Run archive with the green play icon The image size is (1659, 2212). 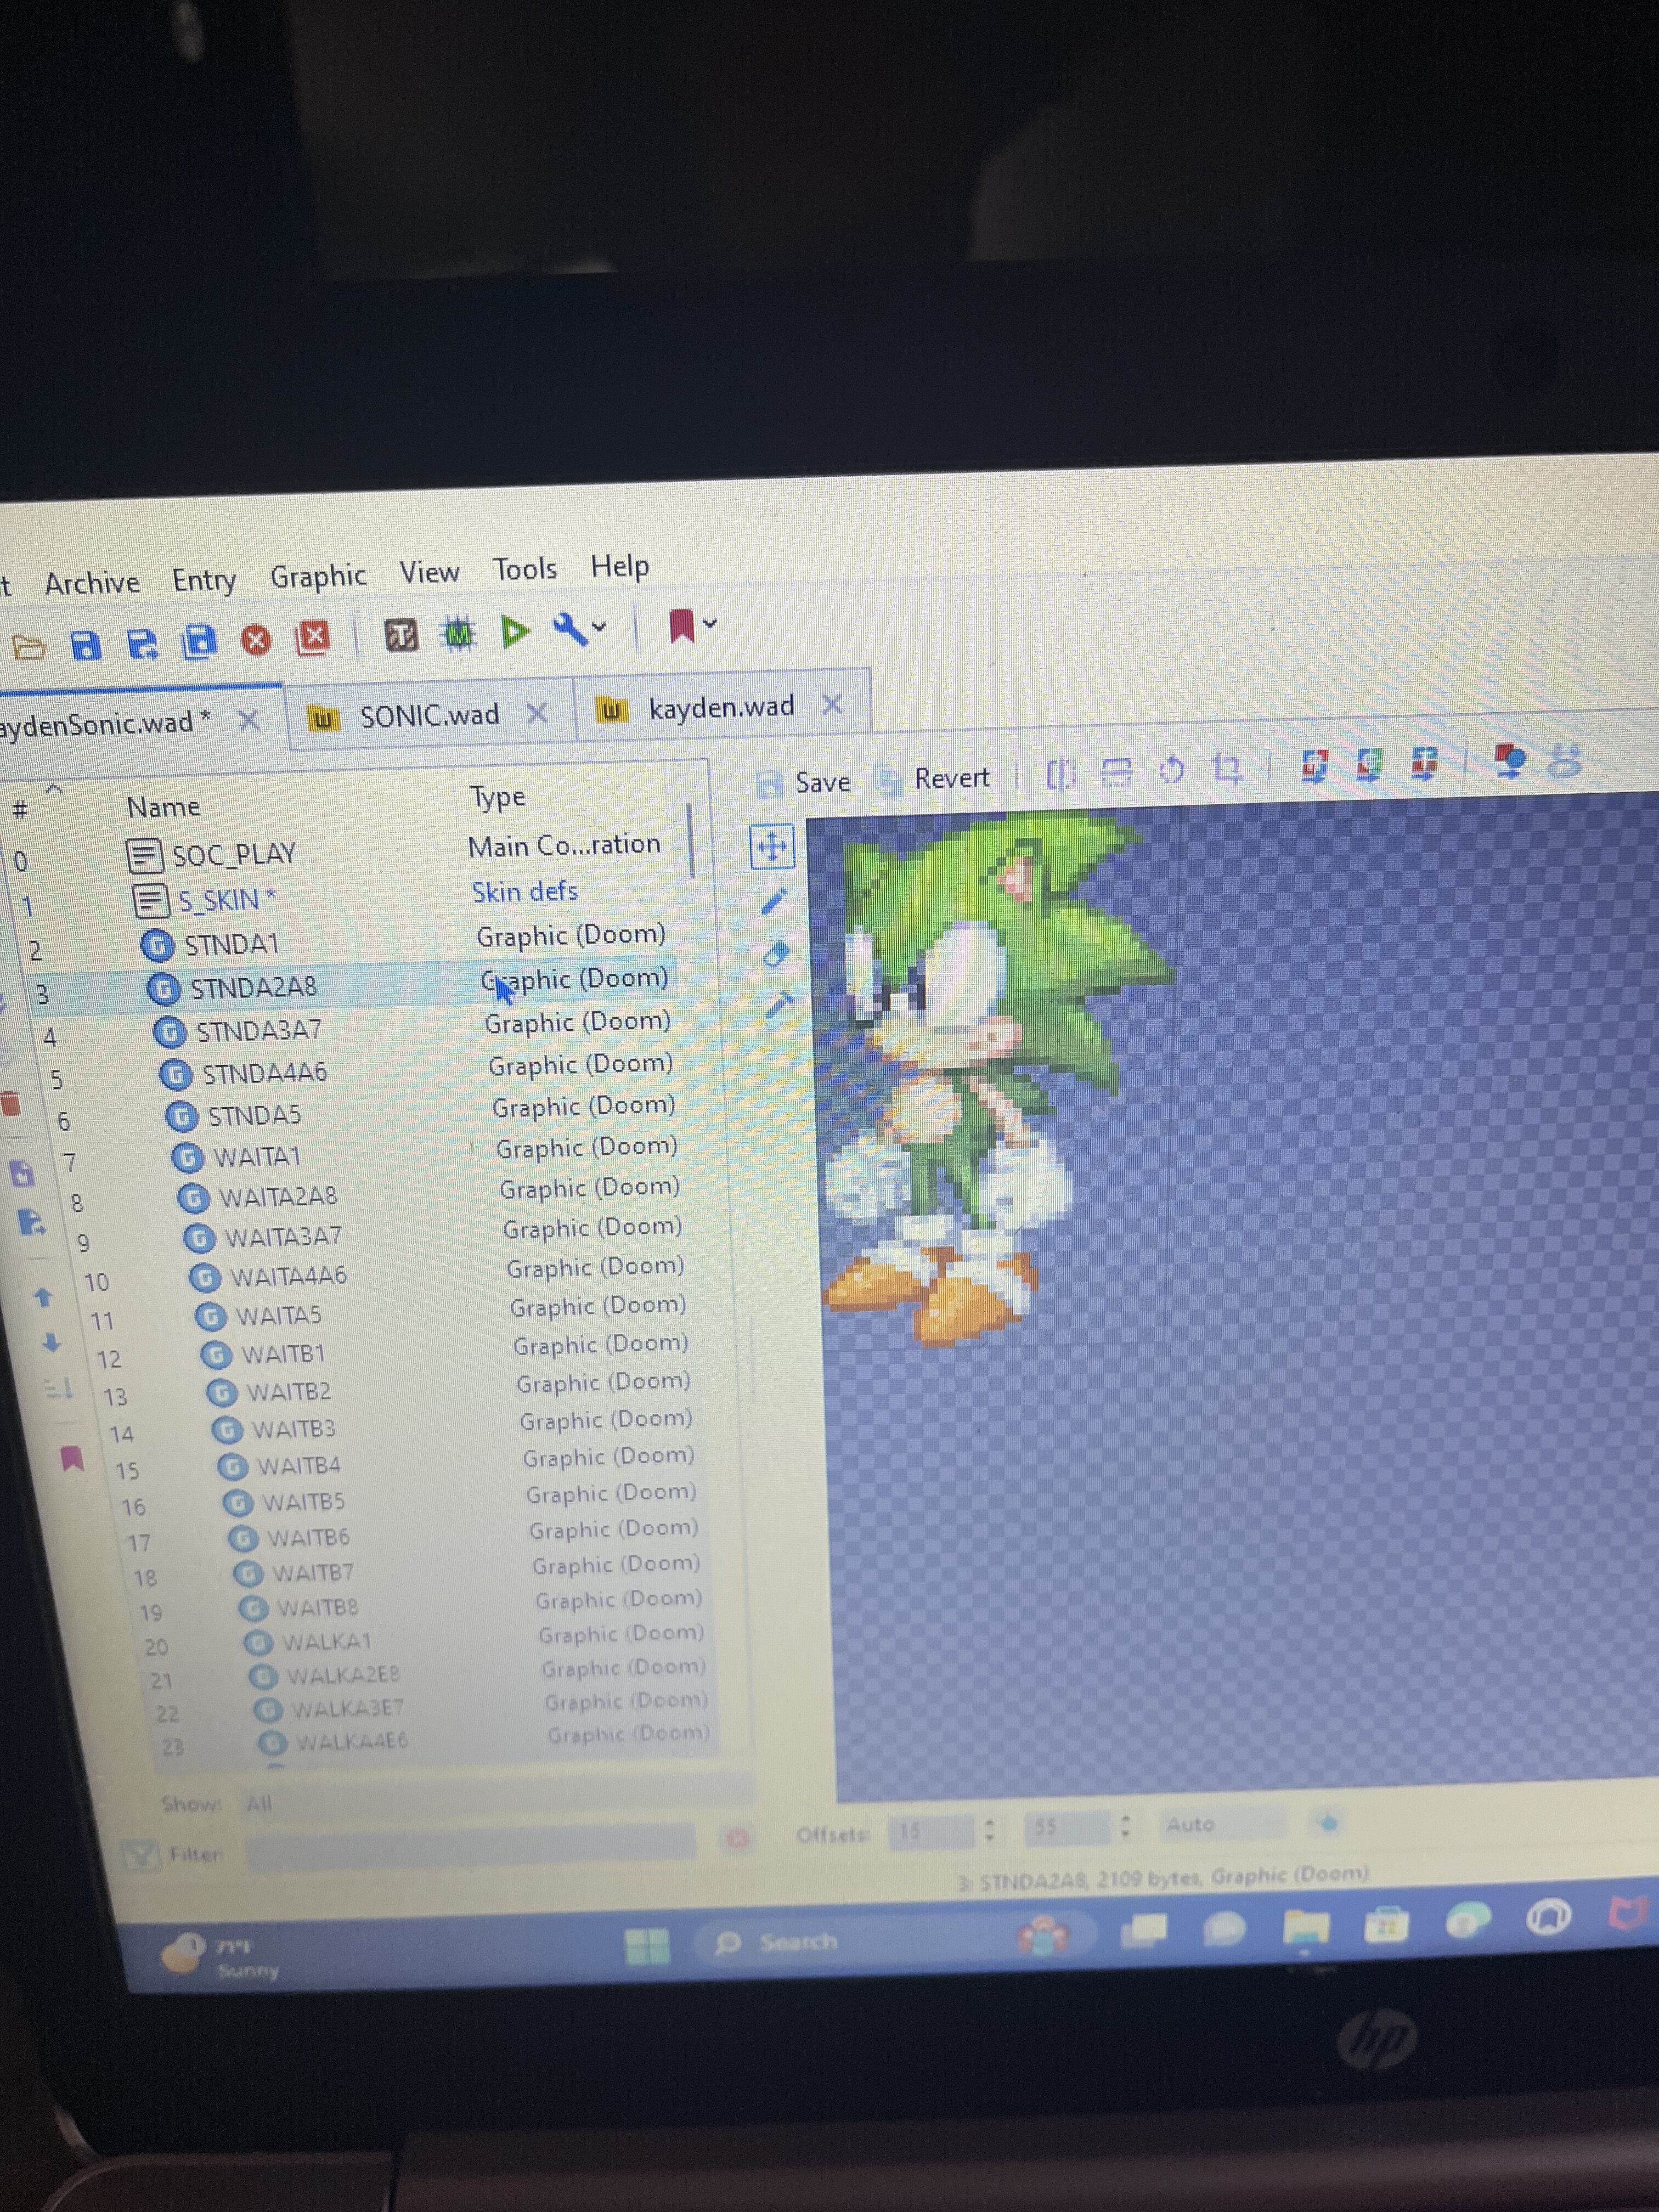(x=515, y=631)
